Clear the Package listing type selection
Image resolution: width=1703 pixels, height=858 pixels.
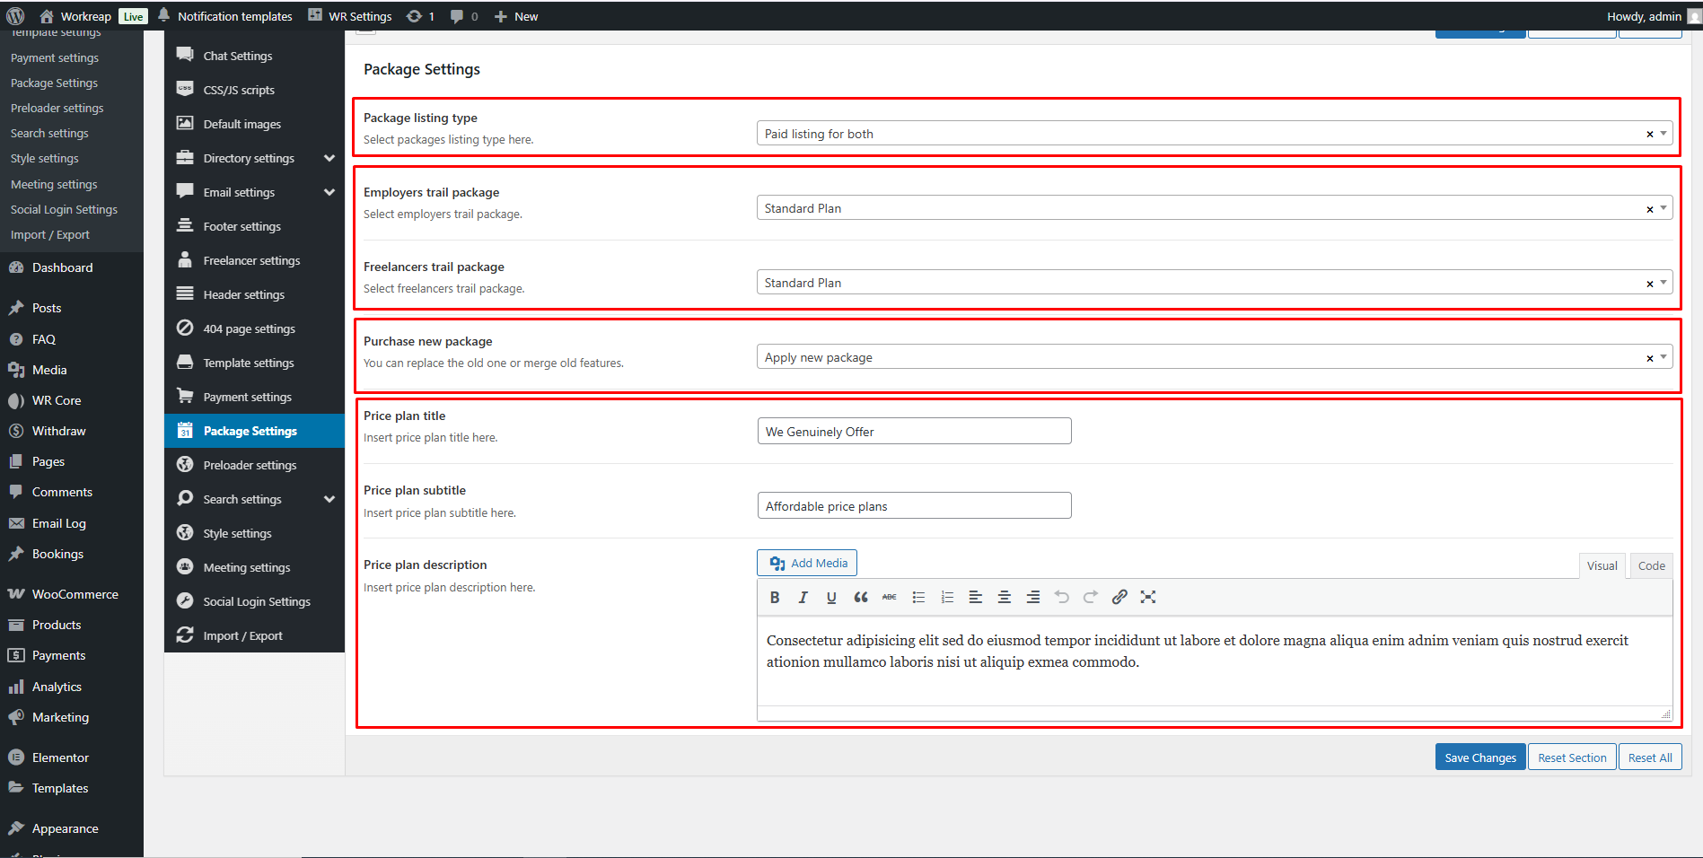(1649, 135)
